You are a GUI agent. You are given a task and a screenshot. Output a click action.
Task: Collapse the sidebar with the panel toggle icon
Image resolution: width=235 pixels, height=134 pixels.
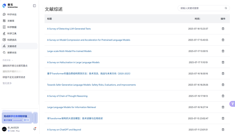click(x=35, y=6)
